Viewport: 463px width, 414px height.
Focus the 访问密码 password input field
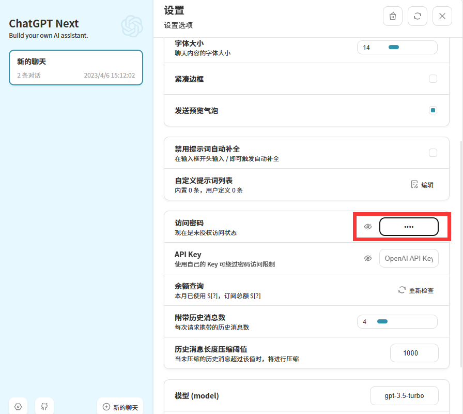409,227
